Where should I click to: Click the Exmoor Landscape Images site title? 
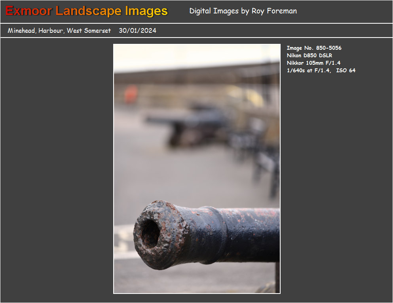coord(87,11)
